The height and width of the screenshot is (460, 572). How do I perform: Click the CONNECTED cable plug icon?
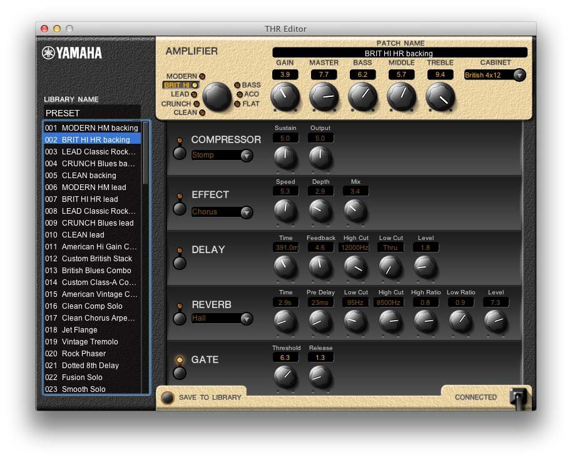pos(518,399)
